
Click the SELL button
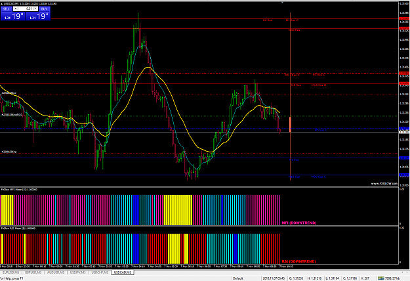(7, 9)
